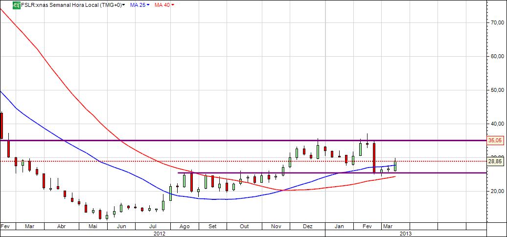The width and height of the screenshot is (507, 237).
Task: Click the Out month label on time axis
Action: click(244, 226)
